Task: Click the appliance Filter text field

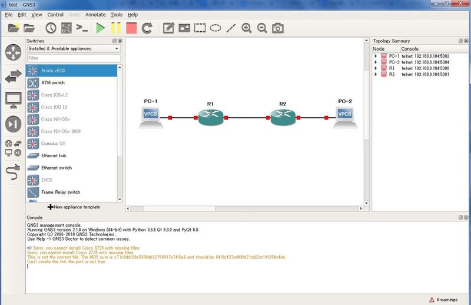Action: 74,58
